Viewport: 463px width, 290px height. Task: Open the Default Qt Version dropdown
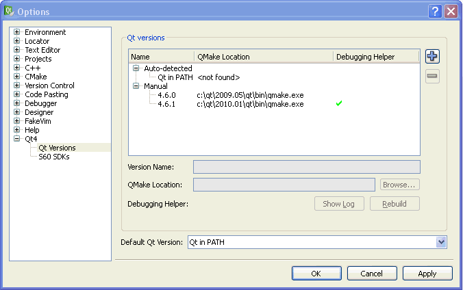click(441, 242)
